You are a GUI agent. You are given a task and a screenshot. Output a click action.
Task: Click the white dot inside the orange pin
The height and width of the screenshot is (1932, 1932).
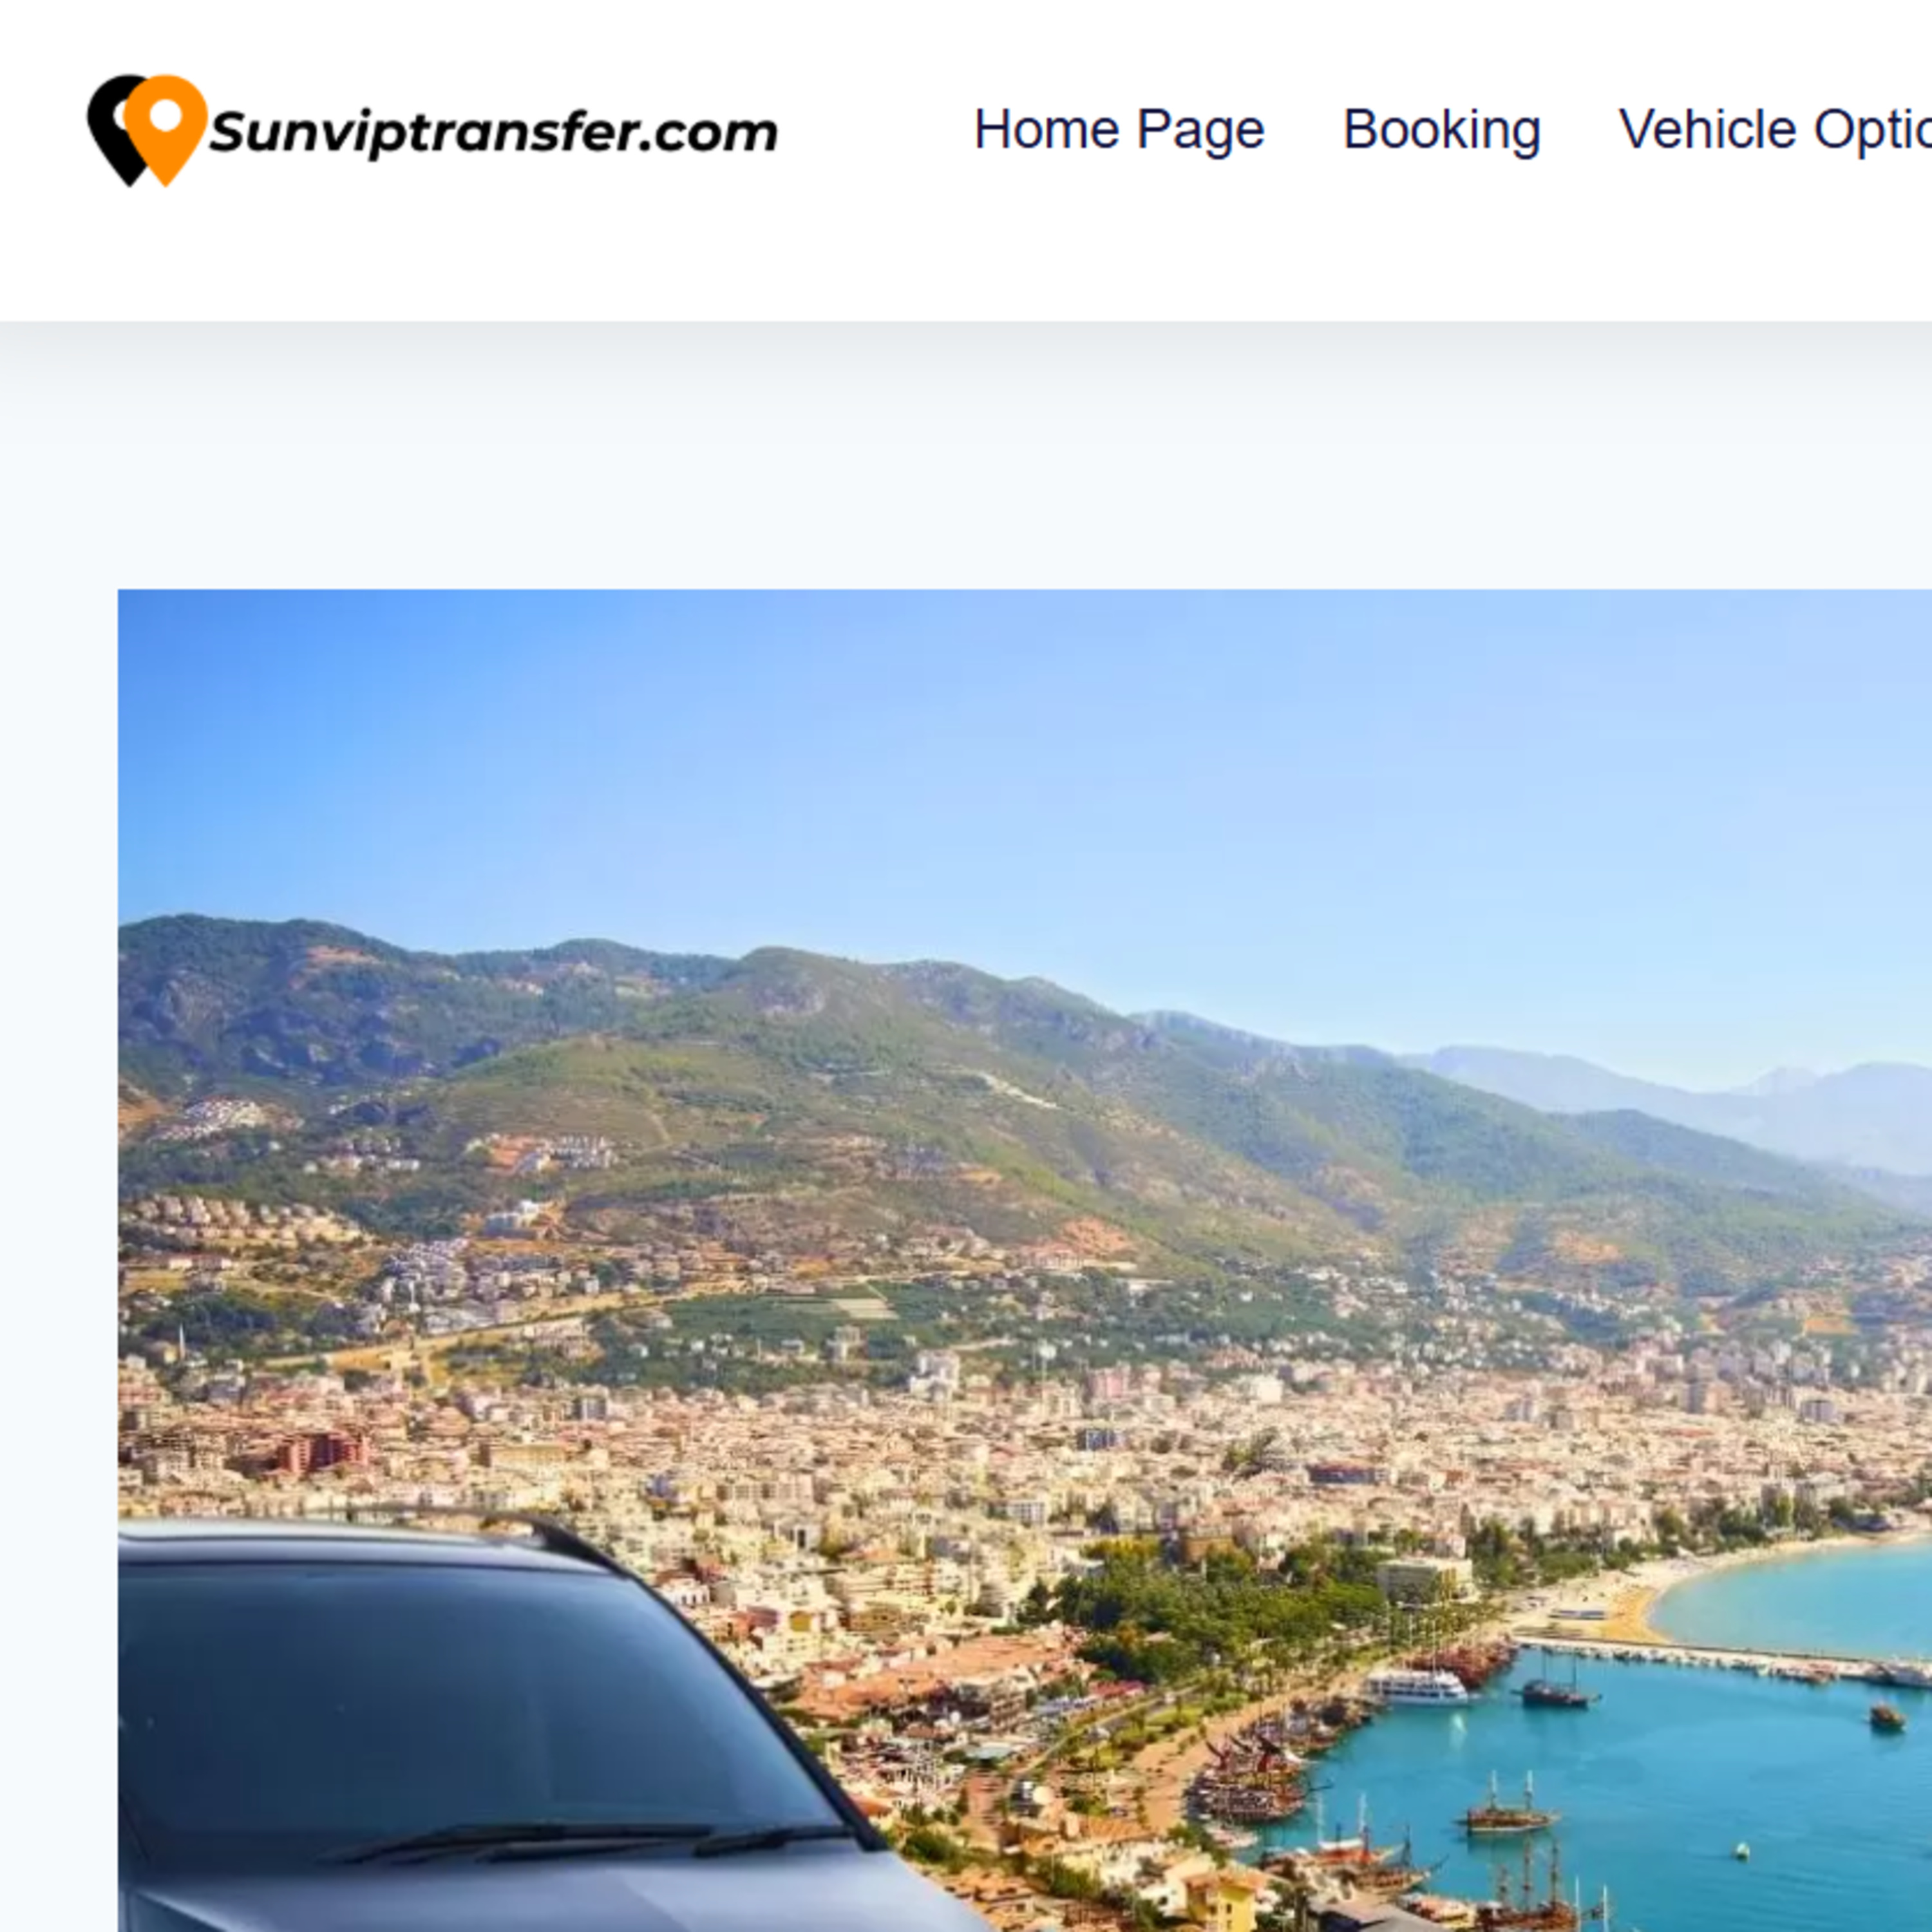(165, 116)
